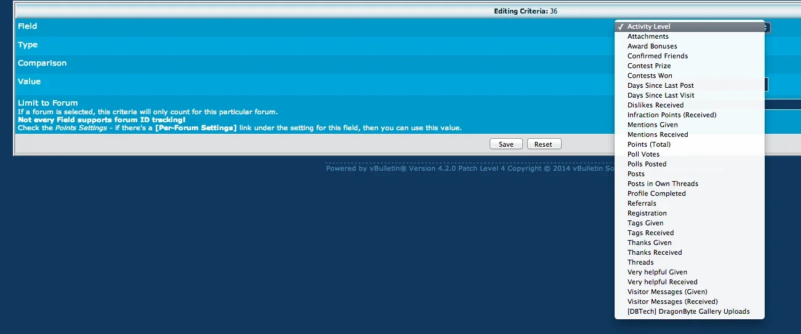801x334 pixels.
Task: Choose Very helpful Received option
Action: point(690,282)
